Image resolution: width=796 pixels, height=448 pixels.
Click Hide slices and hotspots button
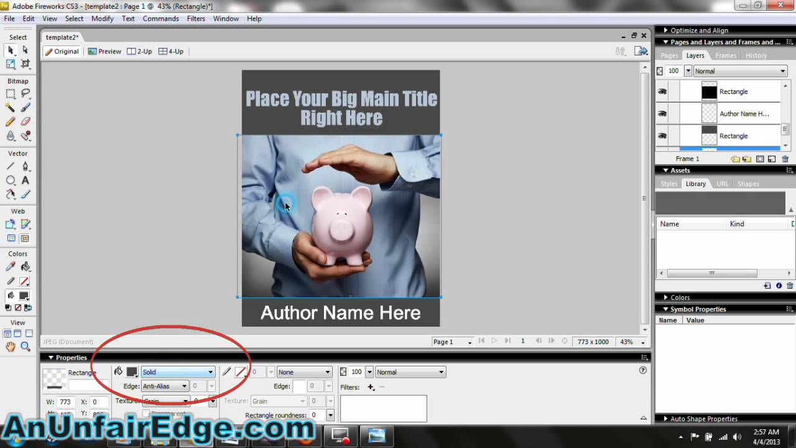point(11,238)
